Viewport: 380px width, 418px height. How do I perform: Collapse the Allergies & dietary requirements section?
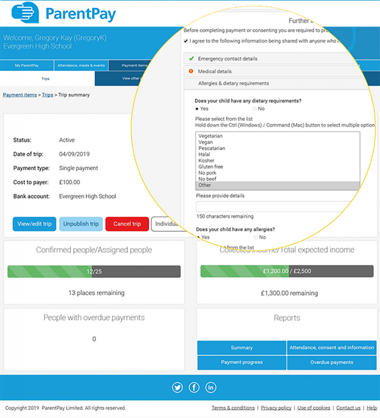(x=276, y=83)
